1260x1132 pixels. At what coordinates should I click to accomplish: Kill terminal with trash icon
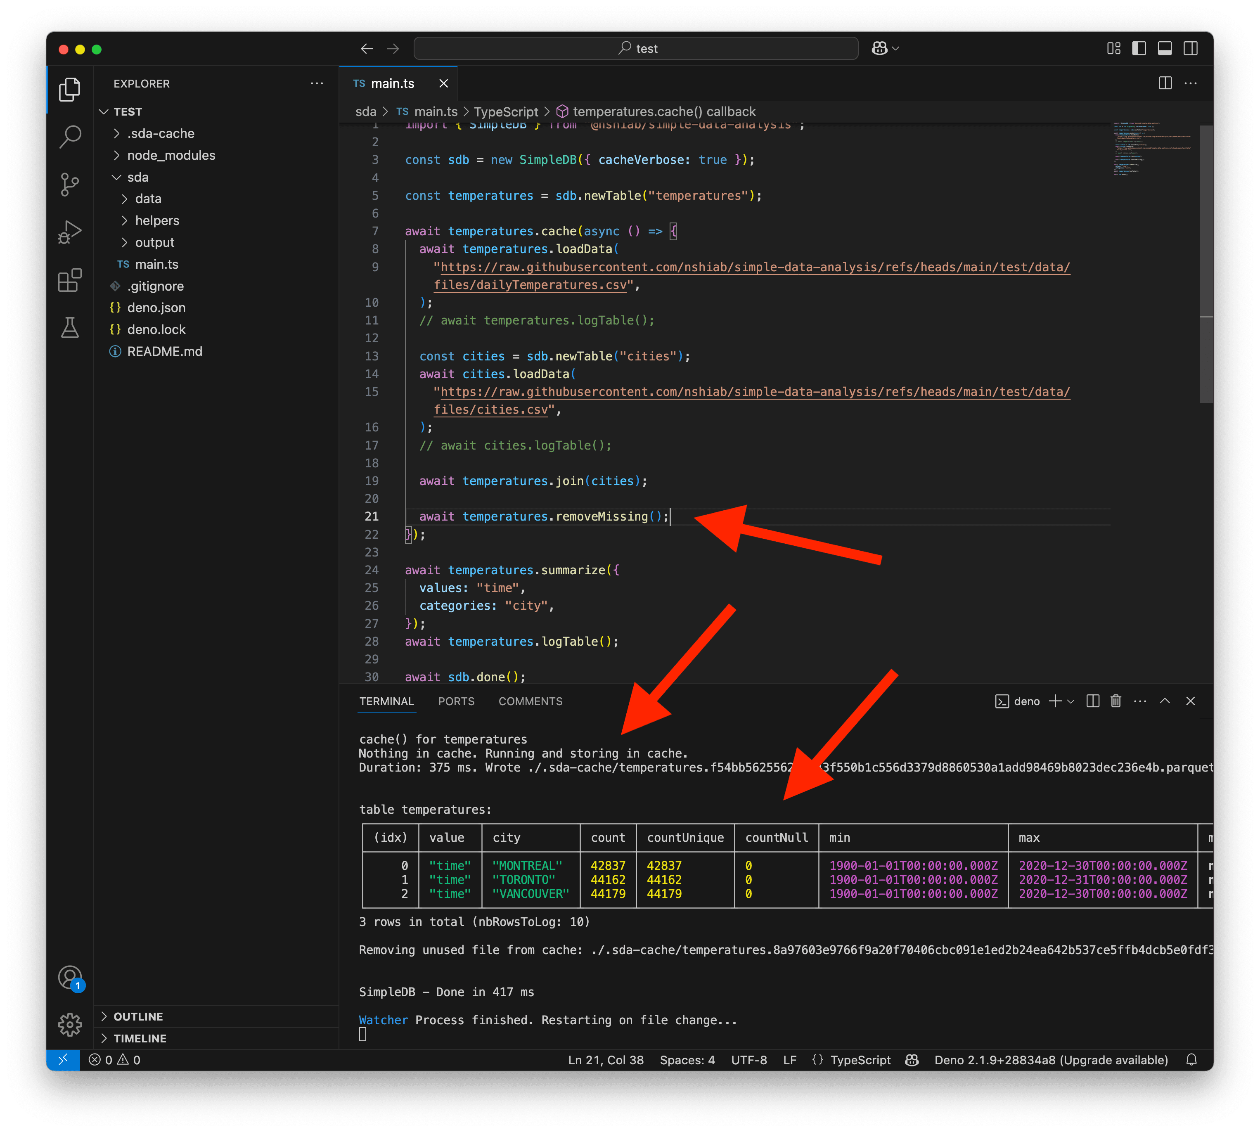coord(1116,701)
